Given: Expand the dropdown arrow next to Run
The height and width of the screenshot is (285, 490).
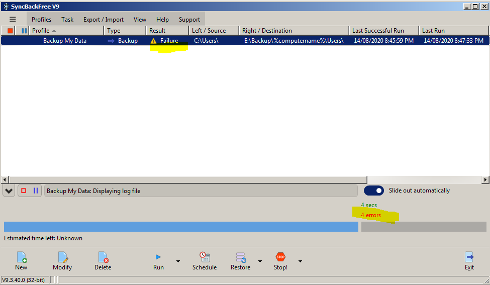Looking at the screenshot, I should (x=178, y=261).
